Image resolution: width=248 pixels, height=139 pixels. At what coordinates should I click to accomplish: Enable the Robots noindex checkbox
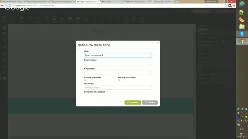click(85, 80)
